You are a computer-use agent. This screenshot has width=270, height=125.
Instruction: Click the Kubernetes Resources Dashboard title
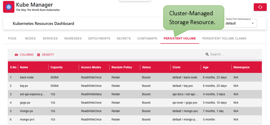pos(43,23)
